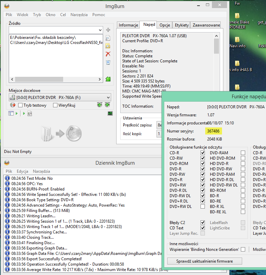266x275 pixels.
Task: Click the source list horizontal scrollbar thumb
Action: 39,79
